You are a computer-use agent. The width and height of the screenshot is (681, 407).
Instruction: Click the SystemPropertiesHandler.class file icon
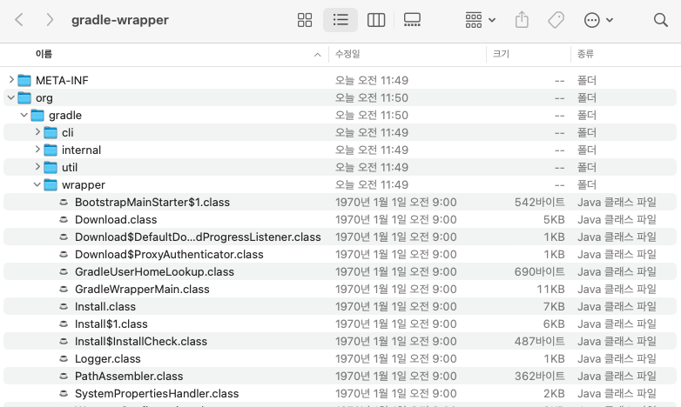point(64,393)
